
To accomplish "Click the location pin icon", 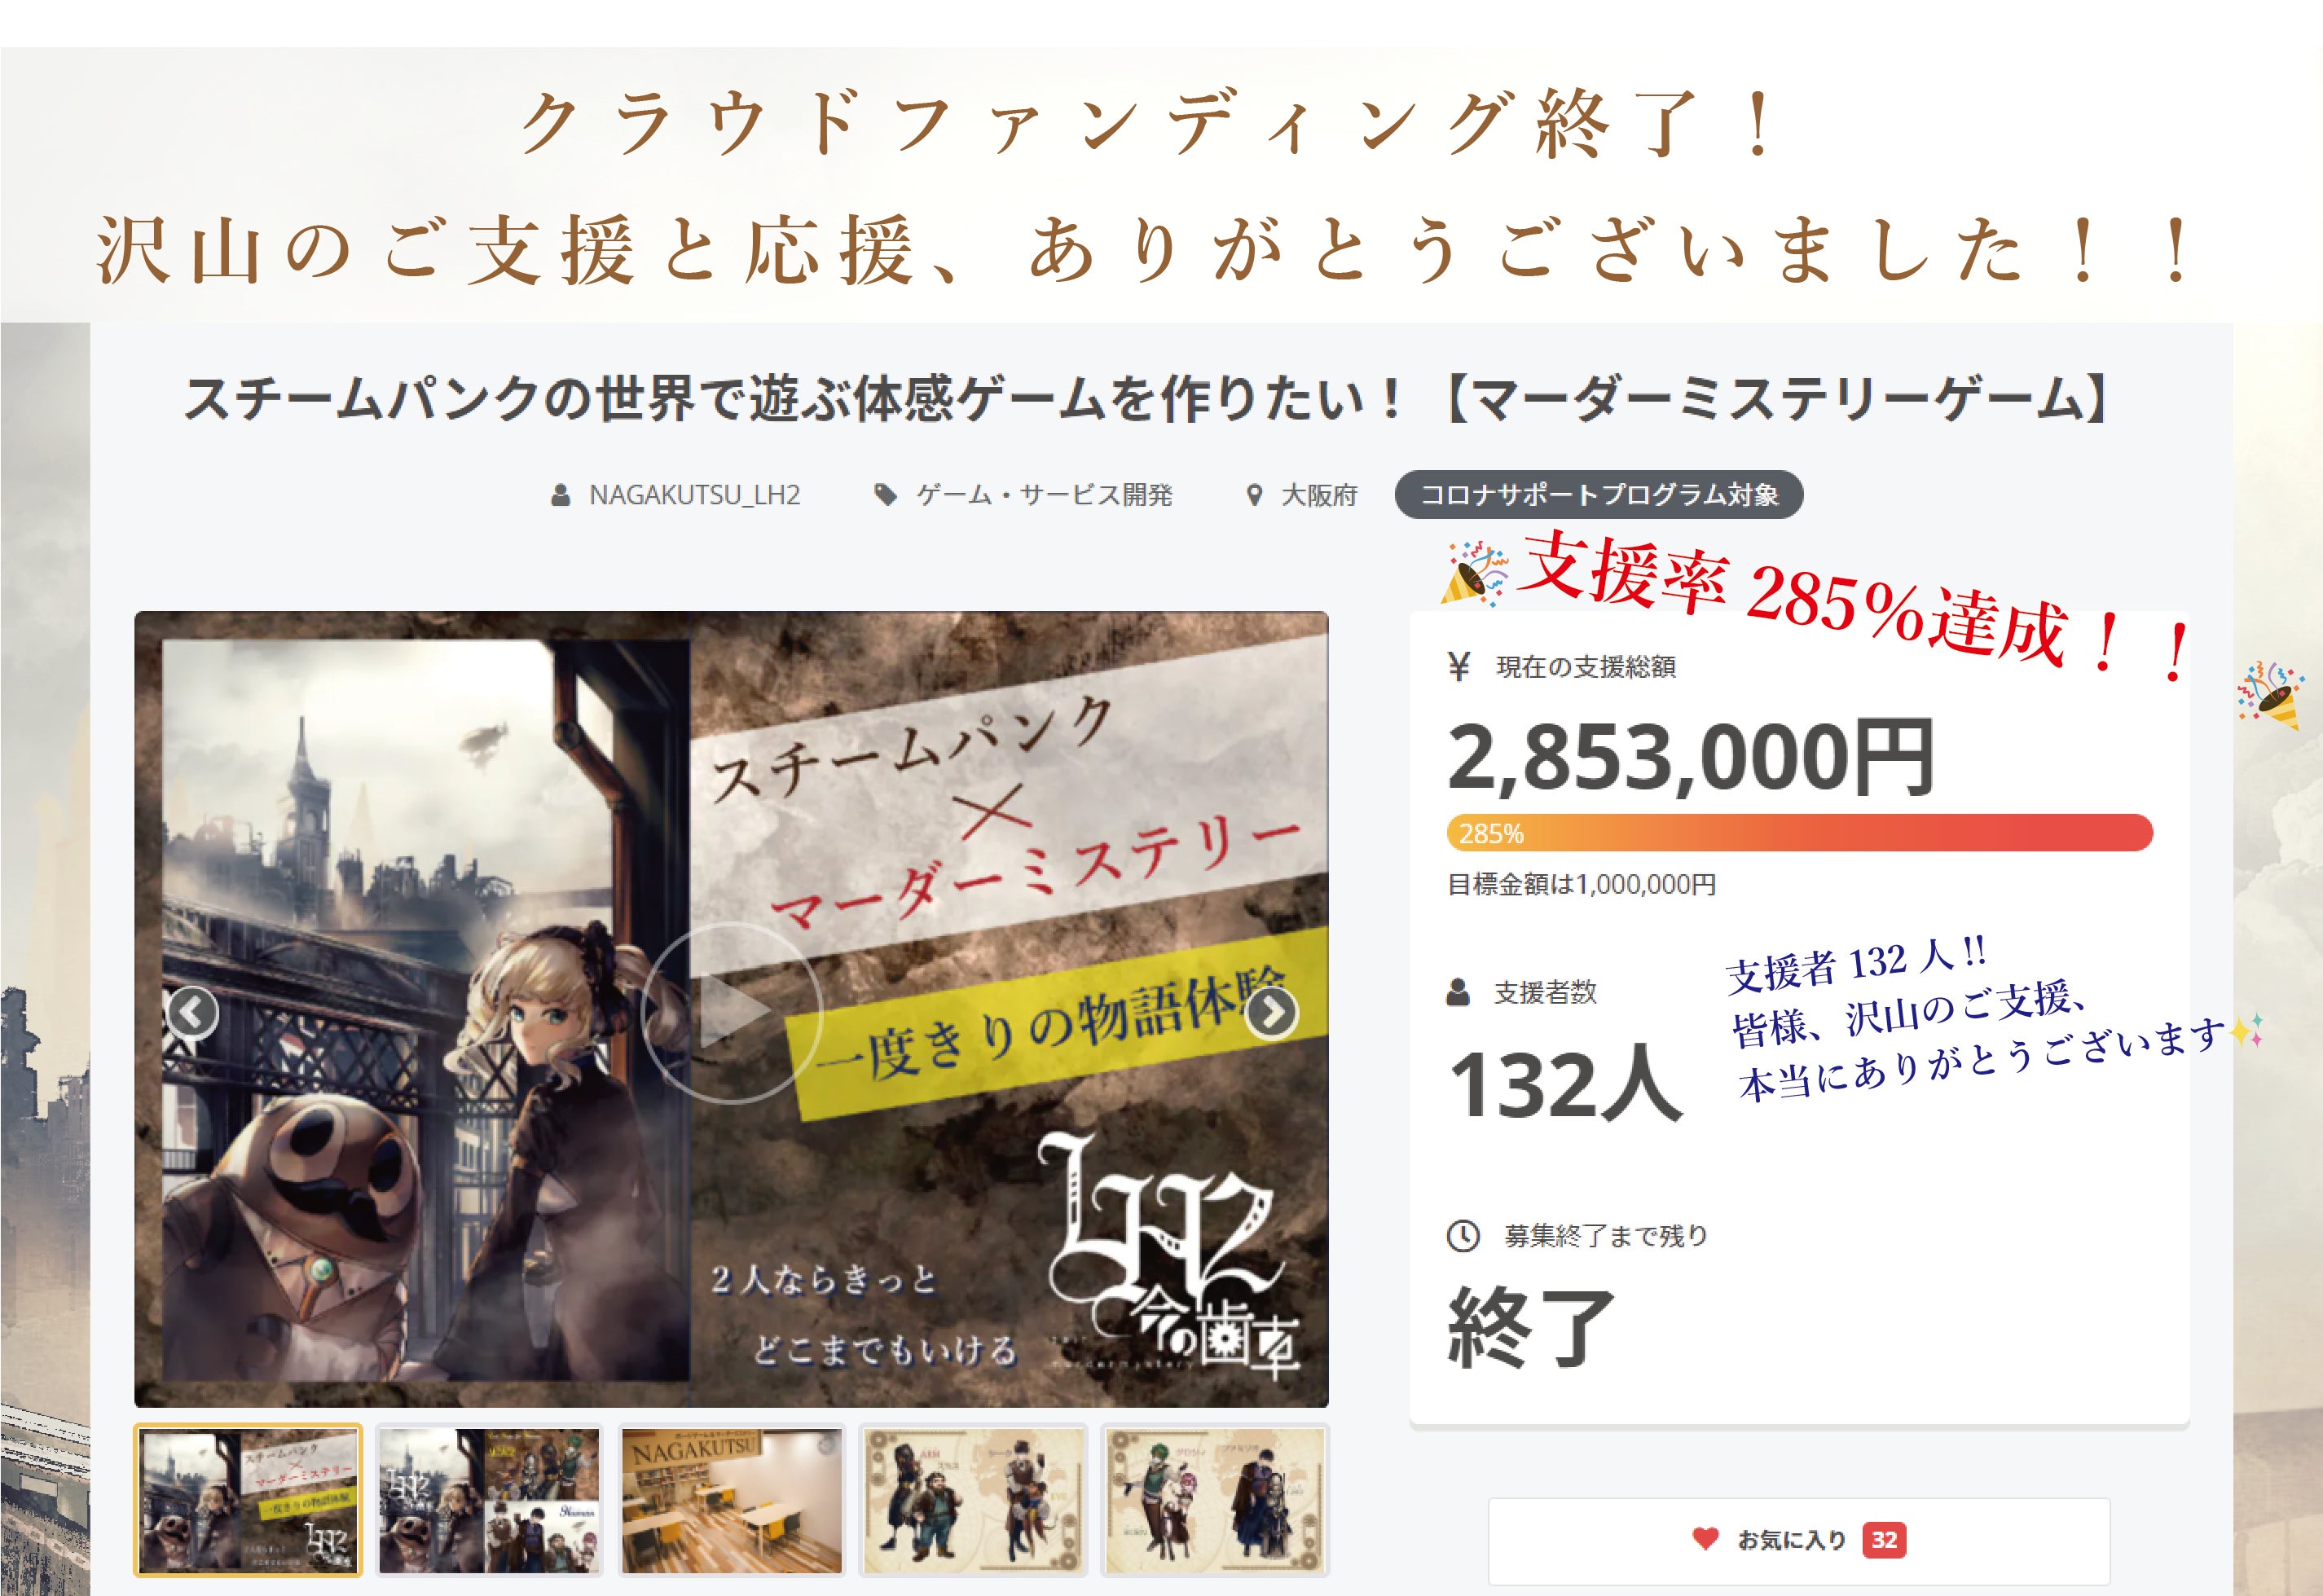I will [x=1254, y=495].
